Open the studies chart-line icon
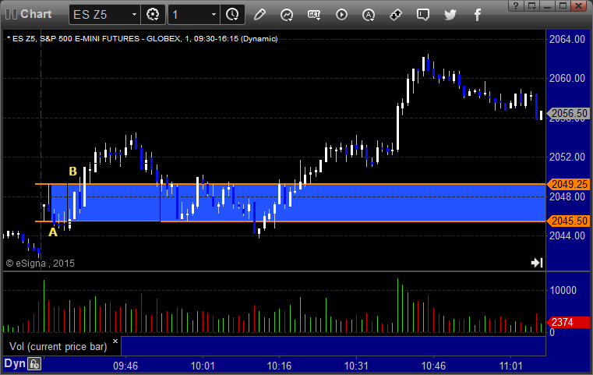593x375 pixels. click(287, 15)
